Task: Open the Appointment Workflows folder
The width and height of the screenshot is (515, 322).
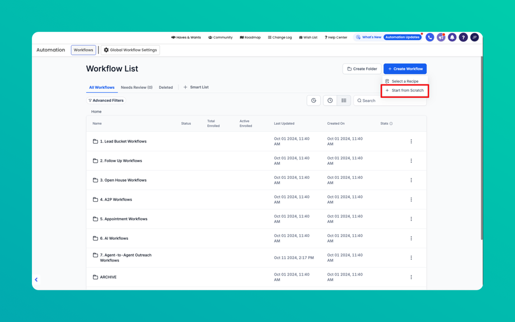Action: (x=124, y=219)
